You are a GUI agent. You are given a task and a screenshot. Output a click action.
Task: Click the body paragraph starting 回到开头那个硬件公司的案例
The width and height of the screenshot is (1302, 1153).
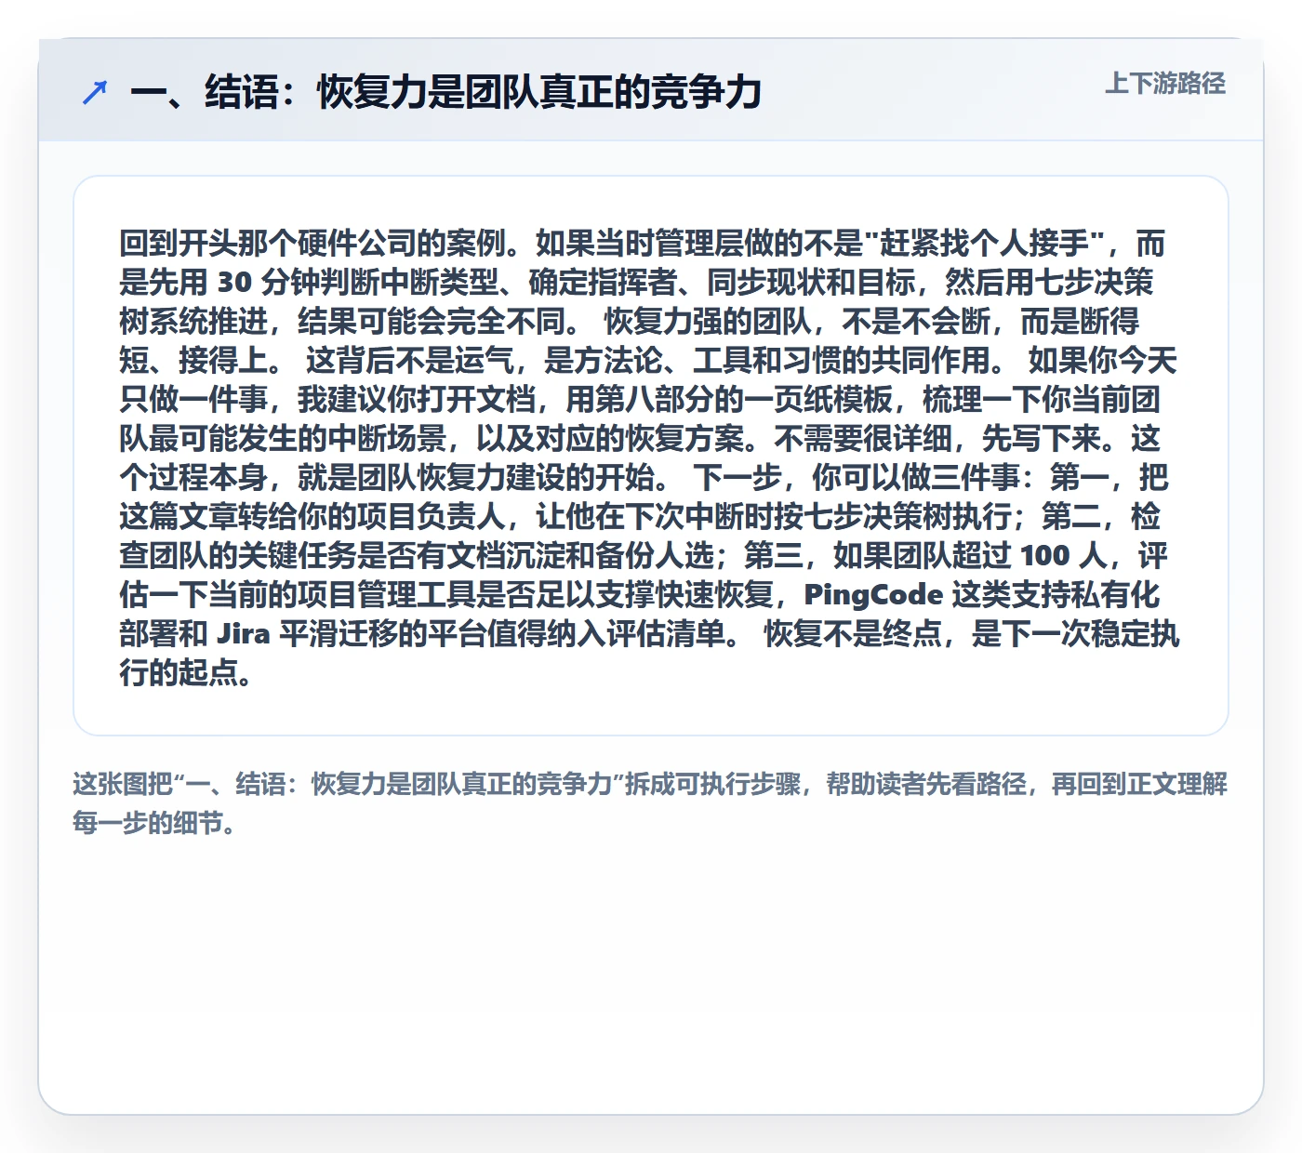point(650,457)
